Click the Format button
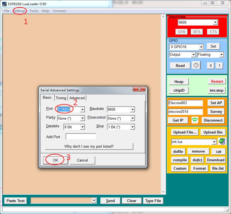231x214 pixels. click(x=199, y=168)
